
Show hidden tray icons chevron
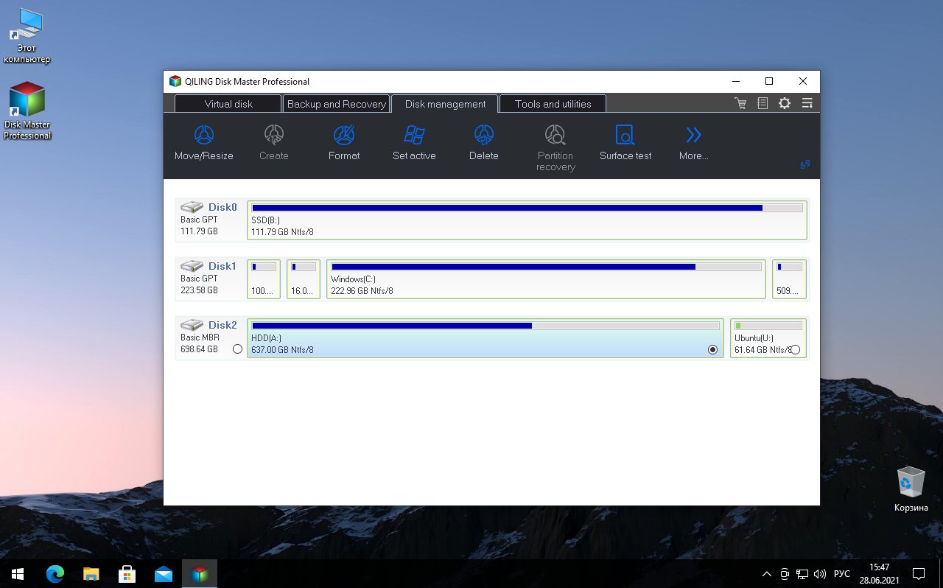pos(767,573)
